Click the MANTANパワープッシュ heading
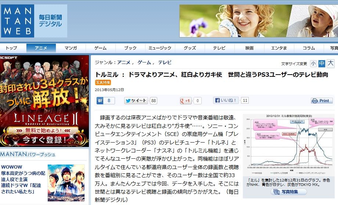 click(x=28, y=154)
